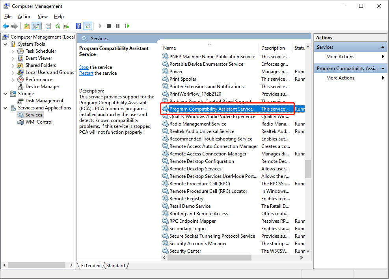
Task: Restart the service using the toolbar icon
Action: 127,26
